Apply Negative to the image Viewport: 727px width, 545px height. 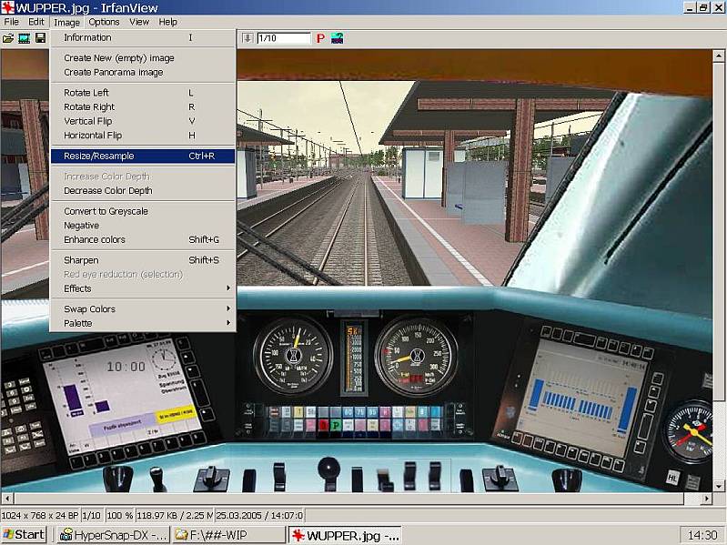[x=143, y=226]
